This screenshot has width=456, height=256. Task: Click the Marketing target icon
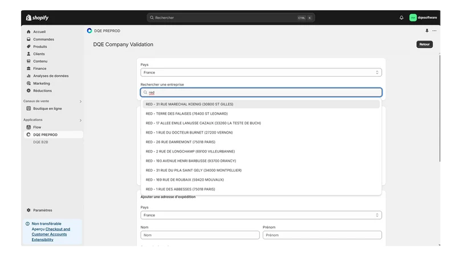[28, 83]
